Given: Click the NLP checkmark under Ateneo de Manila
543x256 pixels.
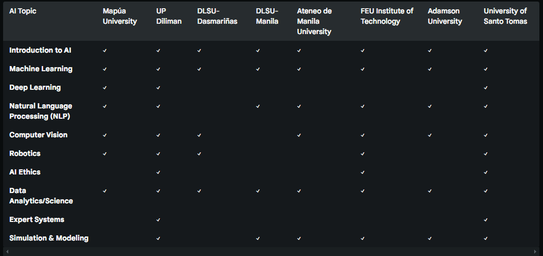Looking at the screenshot, I should (x=299, y=106).
